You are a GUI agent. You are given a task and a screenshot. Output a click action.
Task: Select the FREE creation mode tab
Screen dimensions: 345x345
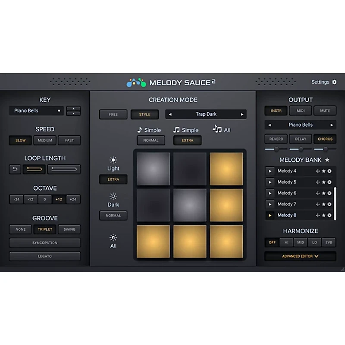(x=113, y=114)
